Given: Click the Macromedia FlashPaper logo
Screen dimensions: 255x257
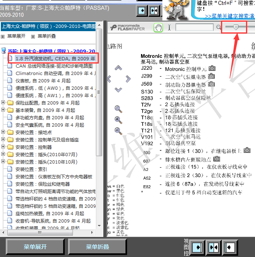Looking at the screenshot, I should click(x=127, y=27).
